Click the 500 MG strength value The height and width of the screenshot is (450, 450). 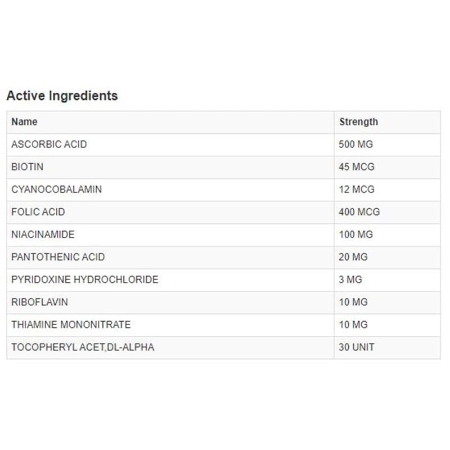coord(356,145)
